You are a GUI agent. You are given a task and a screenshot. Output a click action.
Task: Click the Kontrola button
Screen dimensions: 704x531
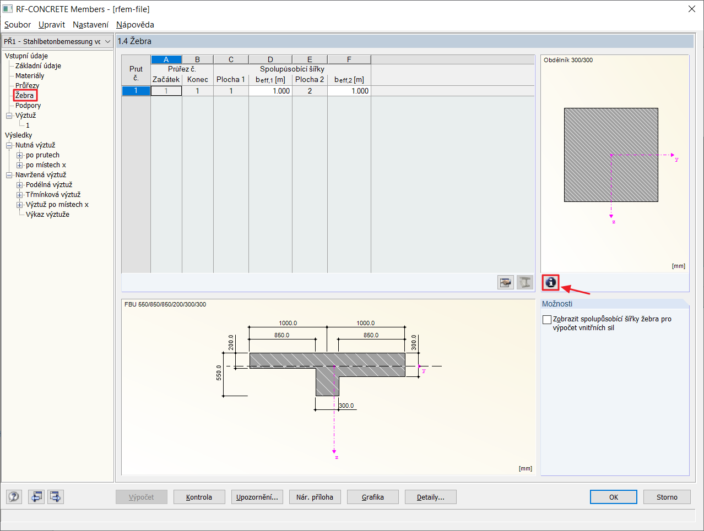(x=199, y=497)
